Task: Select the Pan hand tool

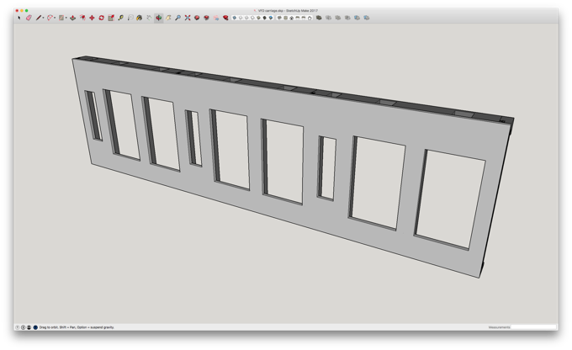Action: click(x=168, y=18)
